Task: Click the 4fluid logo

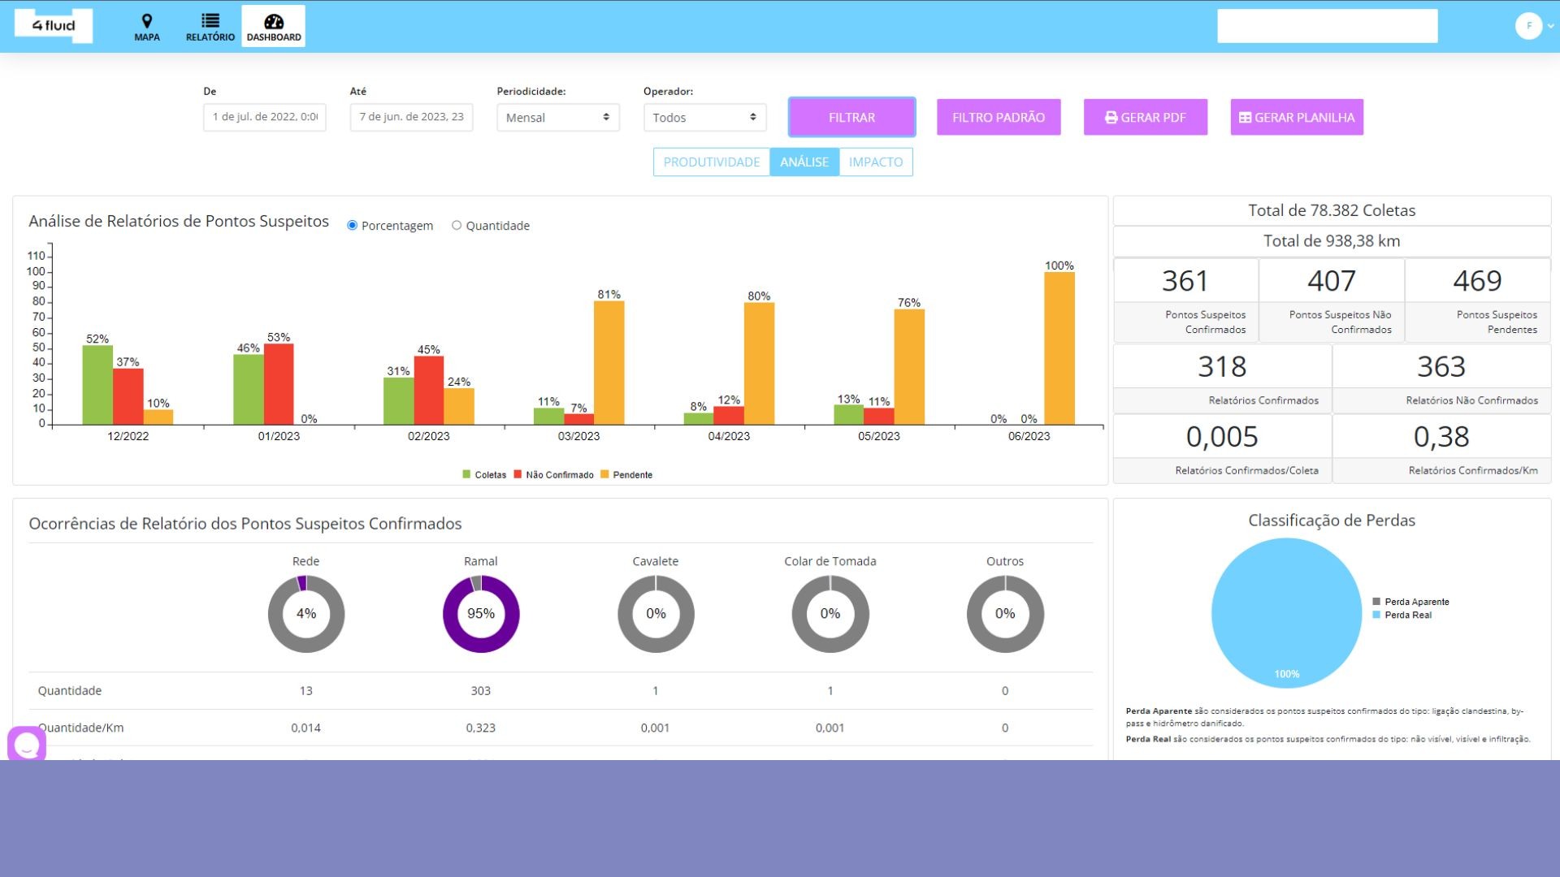Action: [54, 26]
